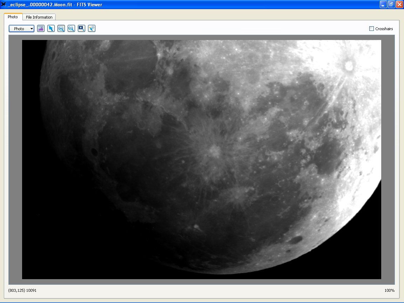Viewport: 404px width, 303px height.
Task: Click the zoom out magnifier icon
Action: click(72, 29)
